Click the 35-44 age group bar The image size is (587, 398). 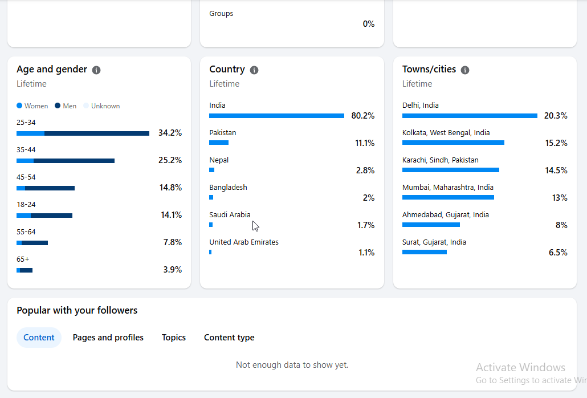[66, 161]
